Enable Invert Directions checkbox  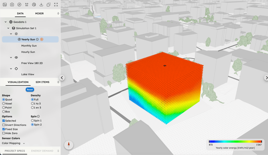click(x=4, y=125)
